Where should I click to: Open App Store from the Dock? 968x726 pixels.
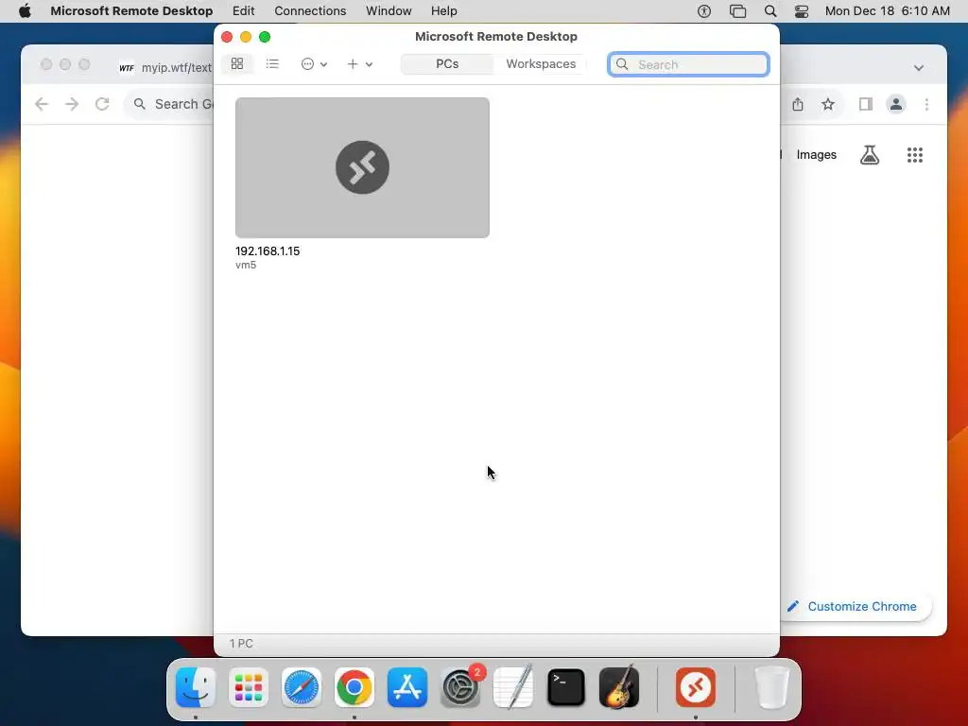(x=407, y=687)
